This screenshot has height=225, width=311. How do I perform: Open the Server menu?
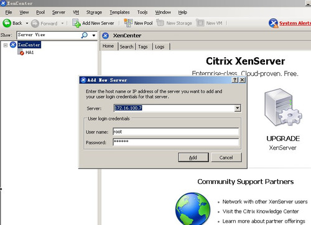coord(58,12)
